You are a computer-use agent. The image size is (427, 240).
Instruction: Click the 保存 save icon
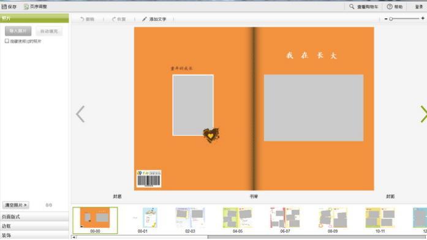tap(4, 7)
